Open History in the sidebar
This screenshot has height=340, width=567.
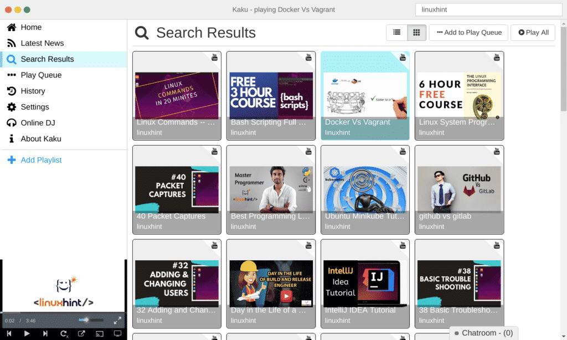(x=63, y=91)
